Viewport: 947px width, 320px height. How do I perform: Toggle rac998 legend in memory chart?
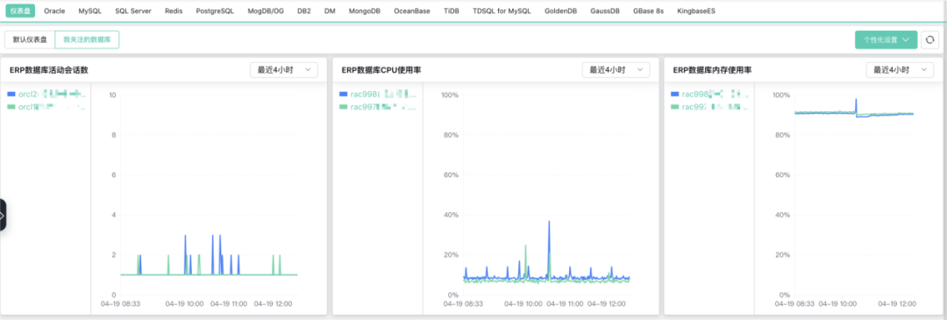(710, 94)
